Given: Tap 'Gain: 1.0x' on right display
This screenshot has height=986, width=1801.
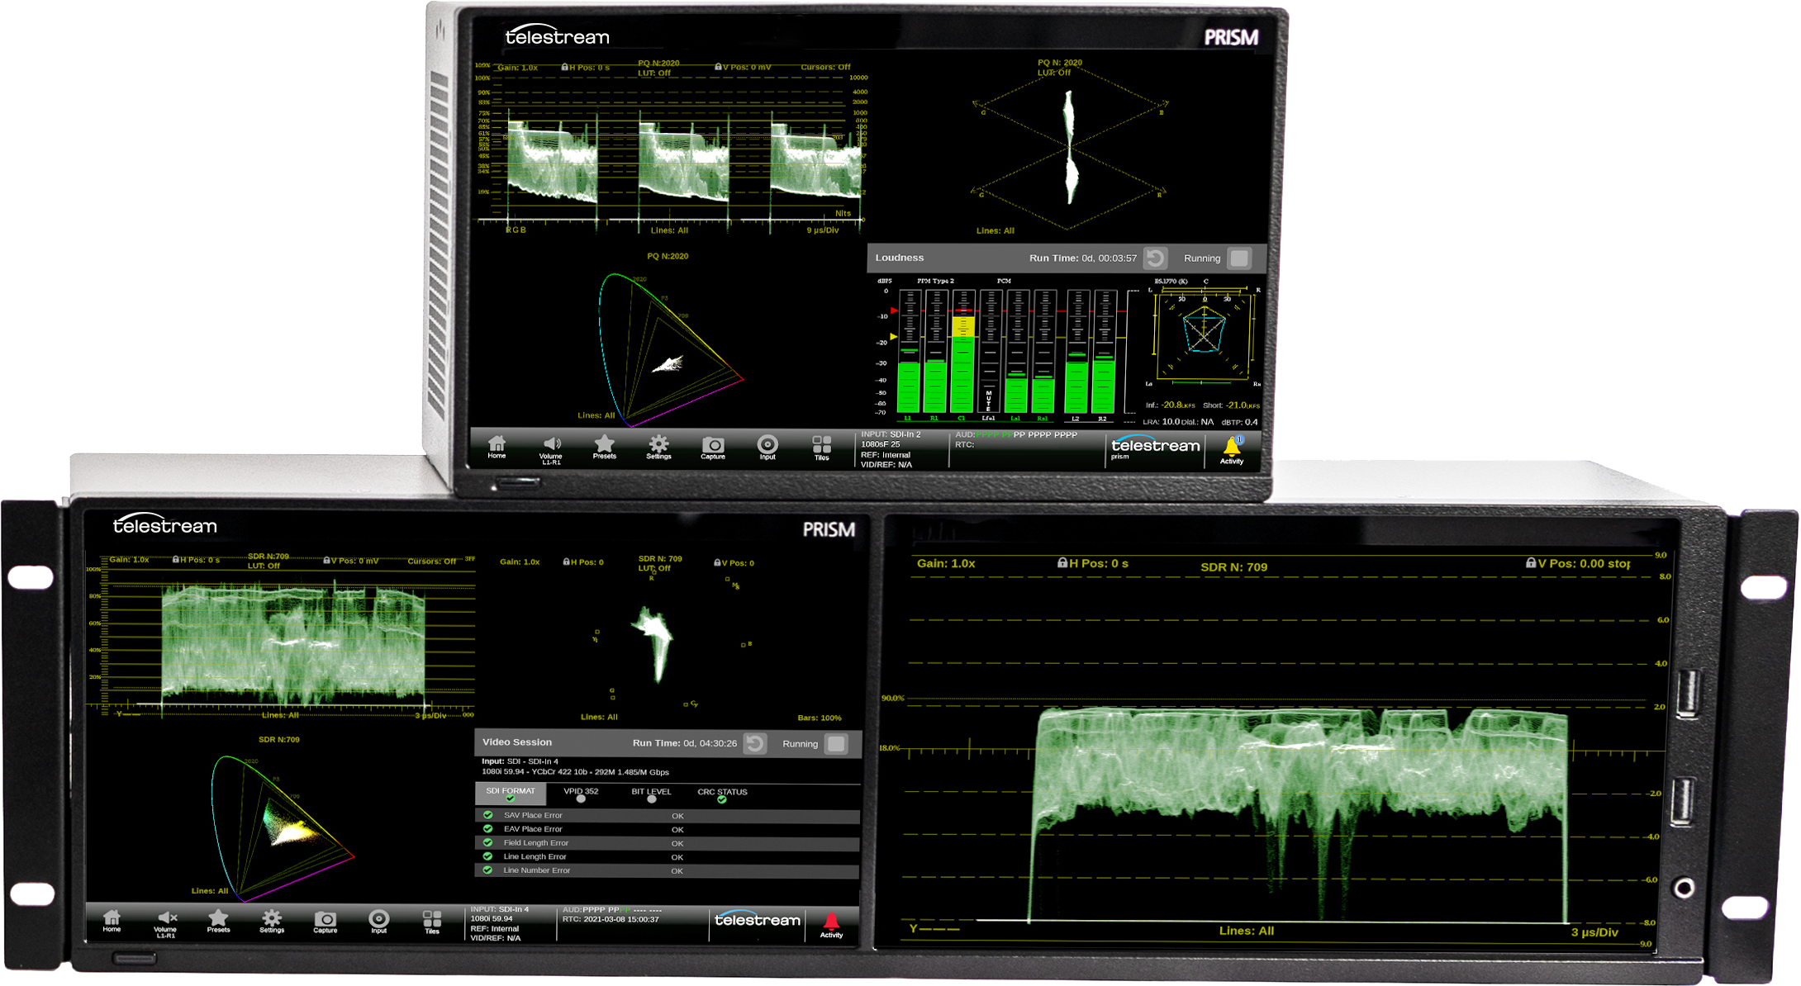Looking at the screenshot, I should tap(946, 563).
